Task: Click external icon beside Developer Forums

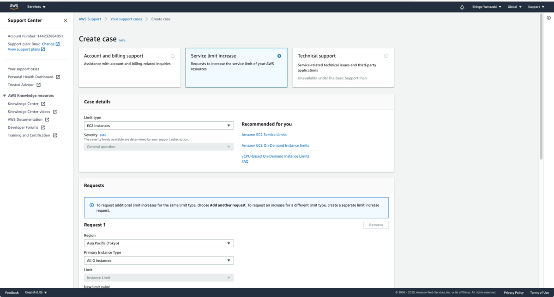Action: click(43, 127)
